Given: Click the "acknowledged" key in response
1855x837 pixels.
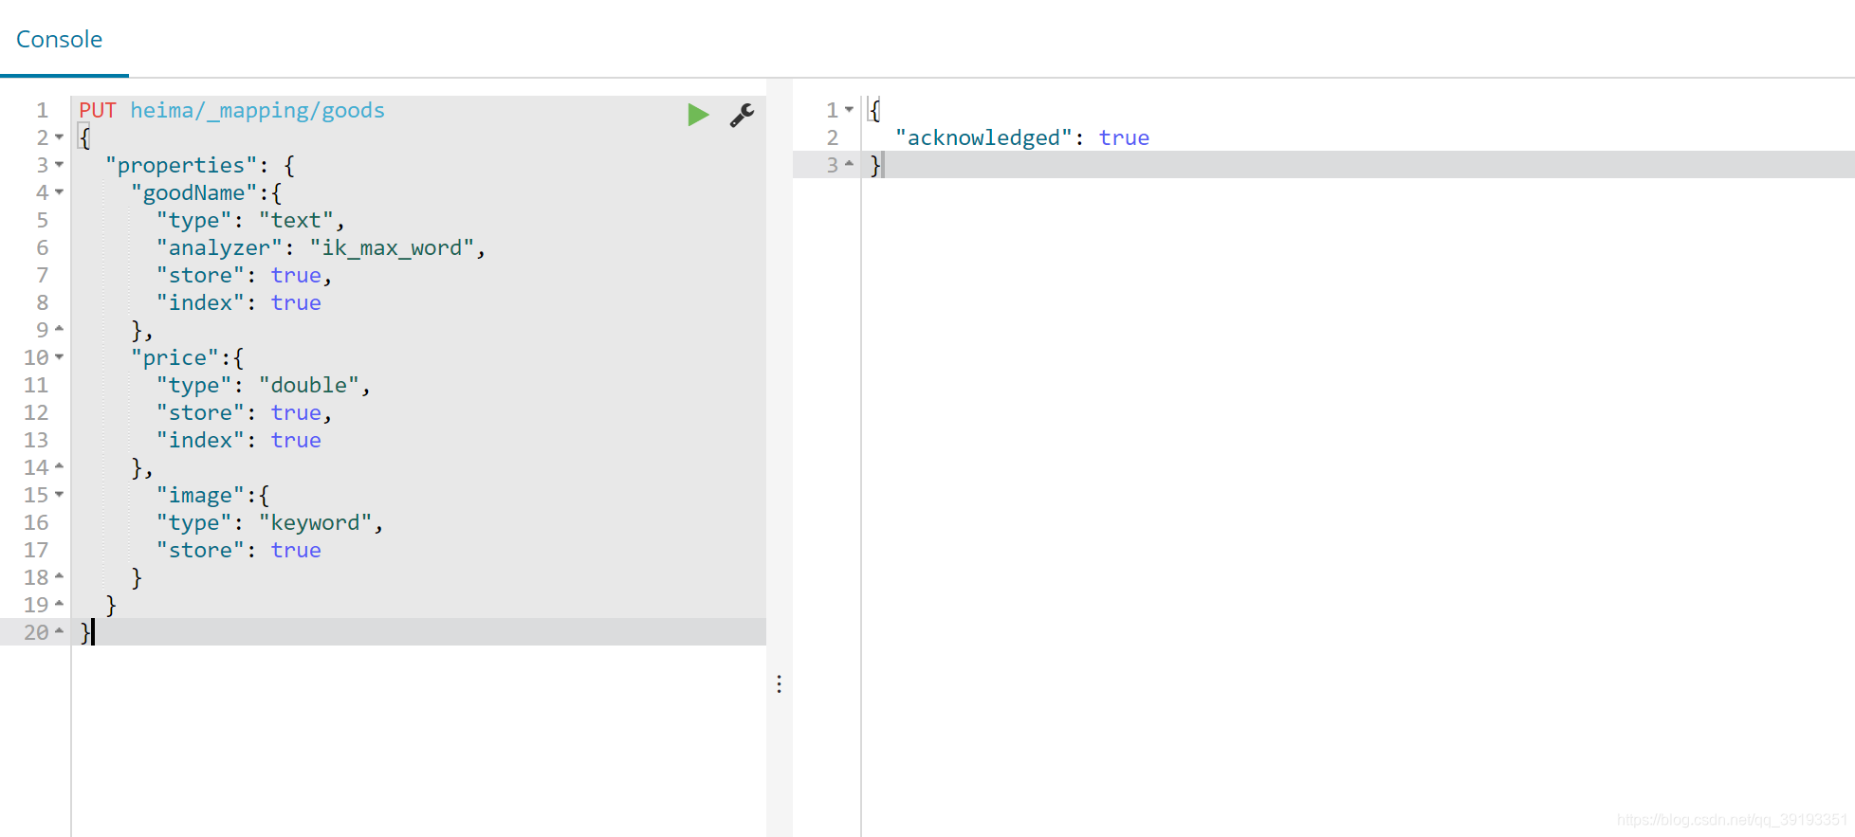Looking at the screenshot, I should [x=983, y=137].
